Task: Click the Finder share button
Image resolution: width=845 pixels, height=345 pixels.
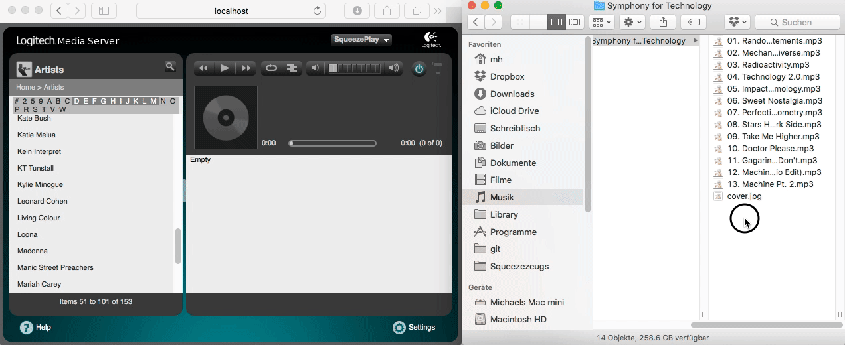Action: pyautogui.click(x=663, y=22)
